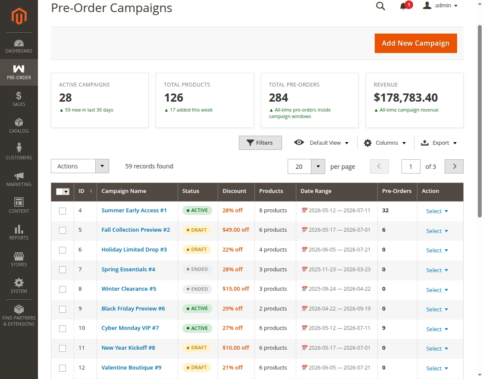The image size is (483, 379).
Task: Open the Reports sidebar section
Action: tap(19, 233)
